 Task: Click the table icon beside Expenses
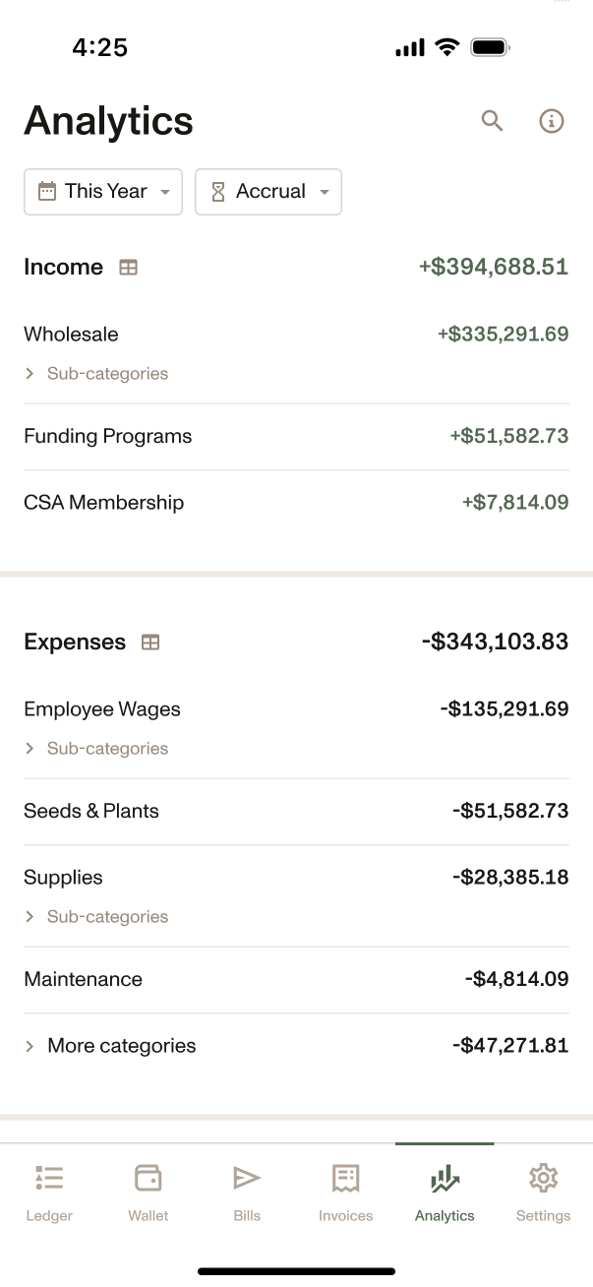[150, 642]
